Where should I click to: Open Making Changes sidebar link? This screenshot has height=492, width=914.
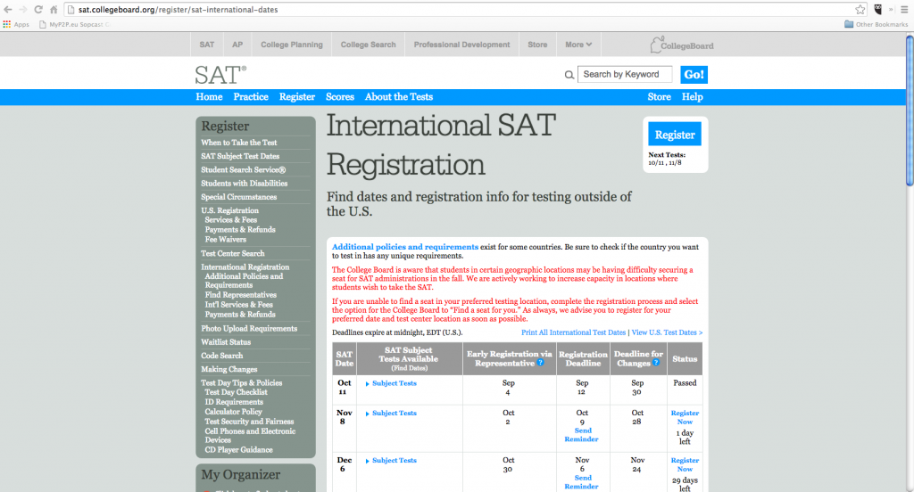pos(229,369)
